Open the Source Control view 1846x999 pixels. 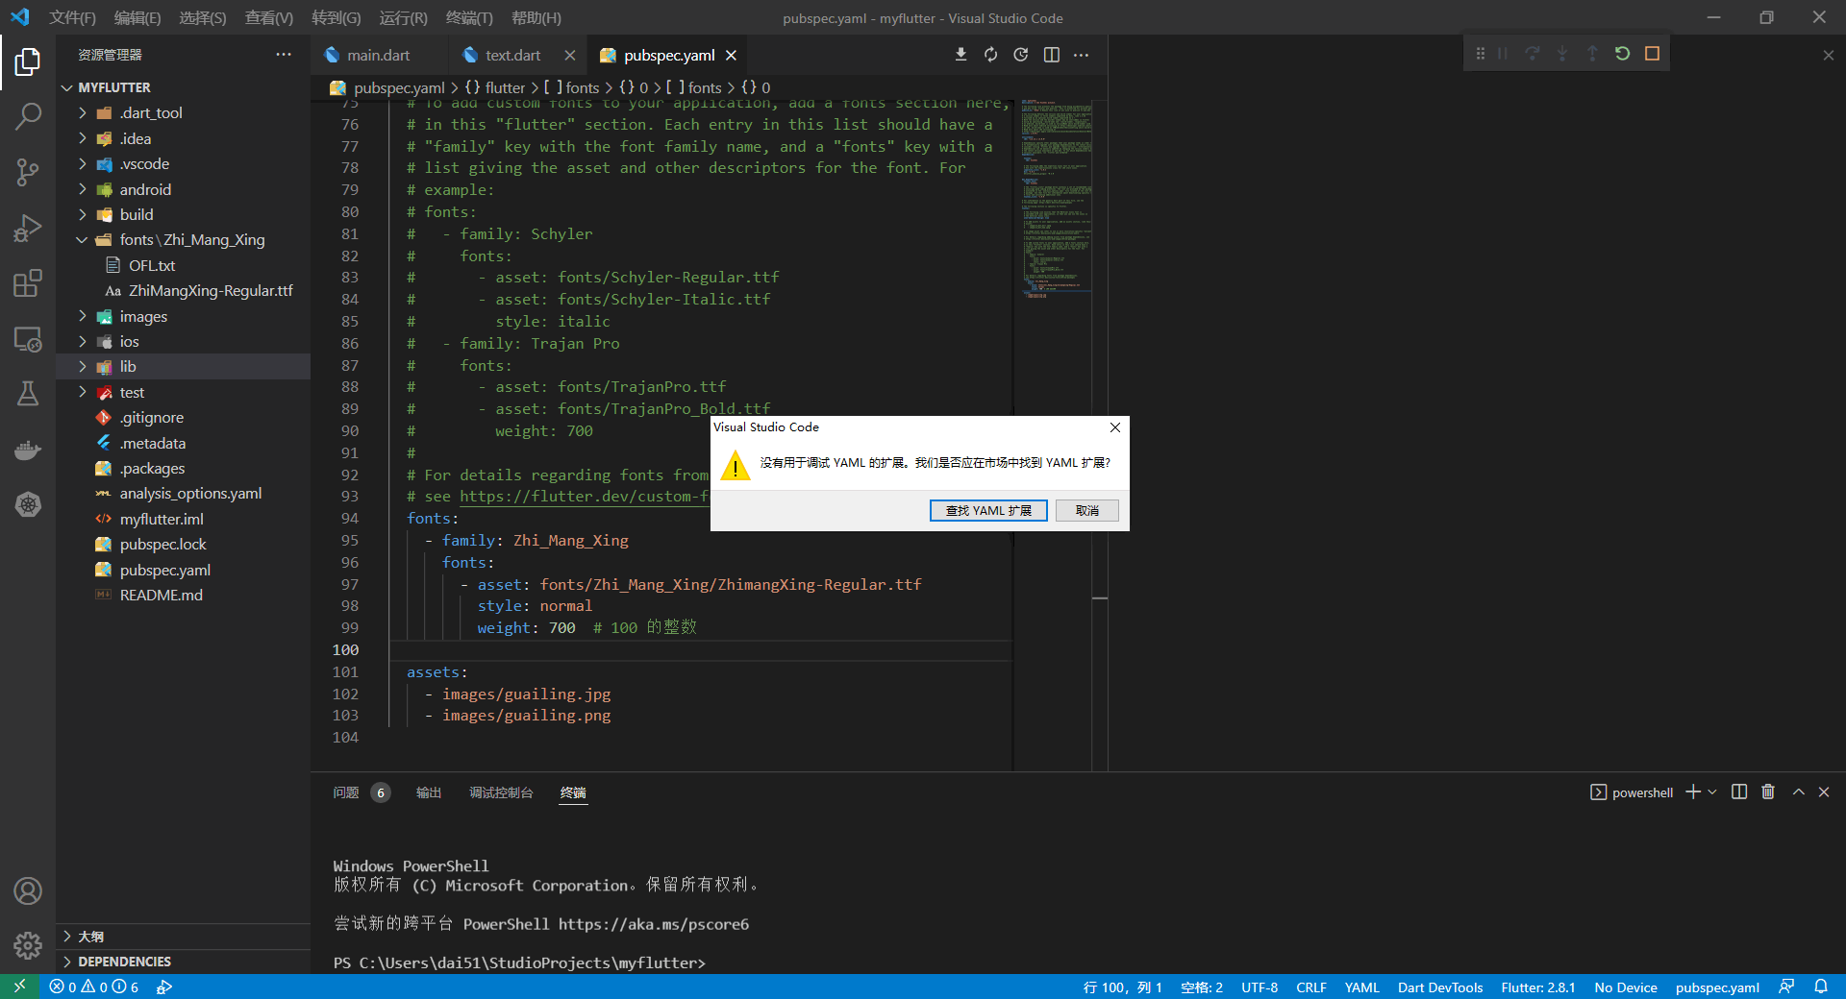pyautogui.click(x=28, y=171)
